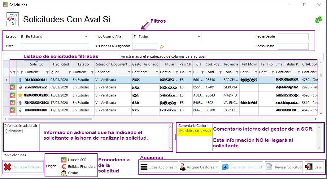This screenshot has height=179, width=327.
Task: Expand the Asignar Gestores dropdown arrow
Action: [x=217, y=167]
